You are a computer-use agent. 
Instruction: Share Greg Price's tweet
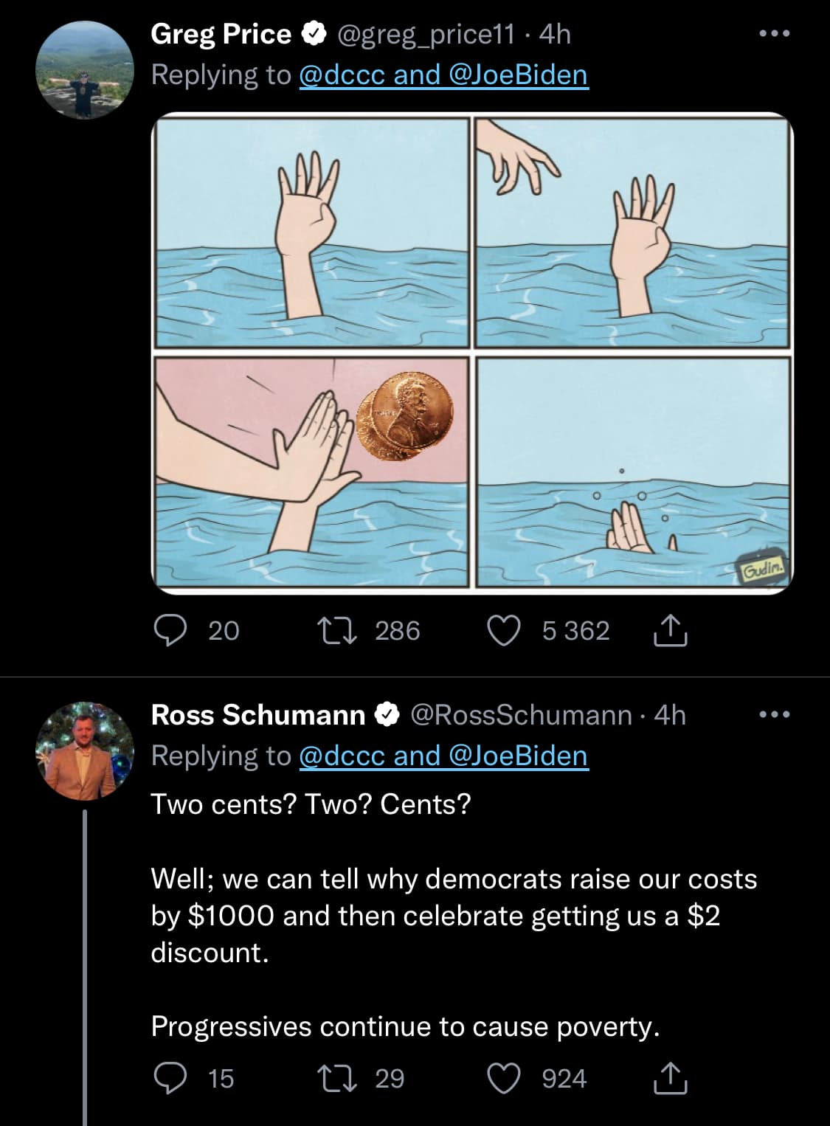pos(671,631)
